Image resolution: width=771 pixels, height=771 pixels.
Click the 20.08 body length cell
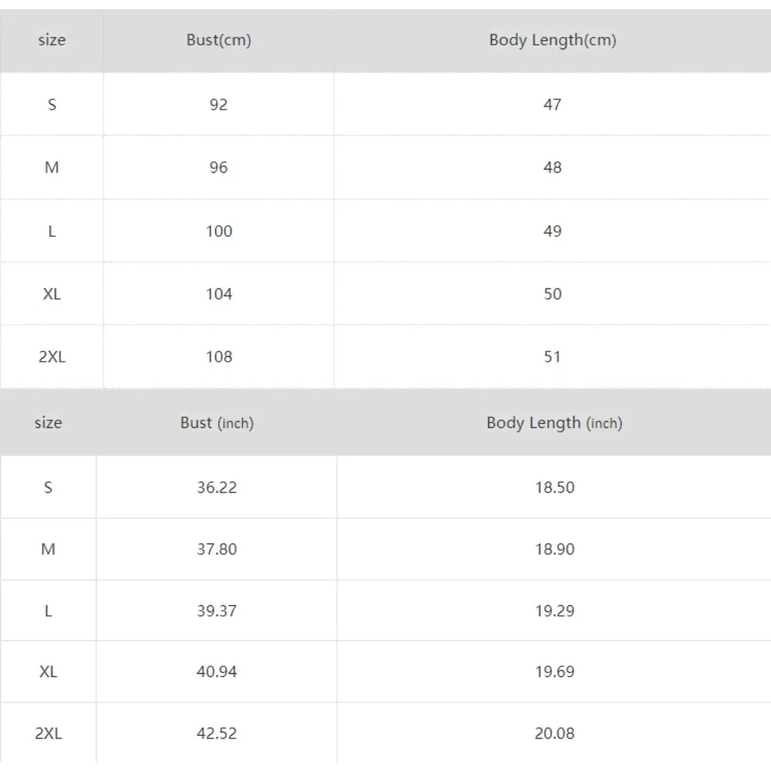[554, 733]
